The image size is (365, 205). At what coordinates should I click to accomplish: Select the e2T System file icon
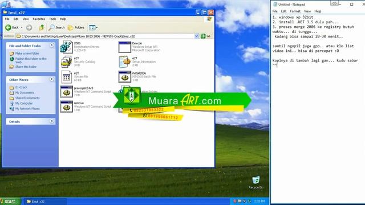tap(66, 77)
